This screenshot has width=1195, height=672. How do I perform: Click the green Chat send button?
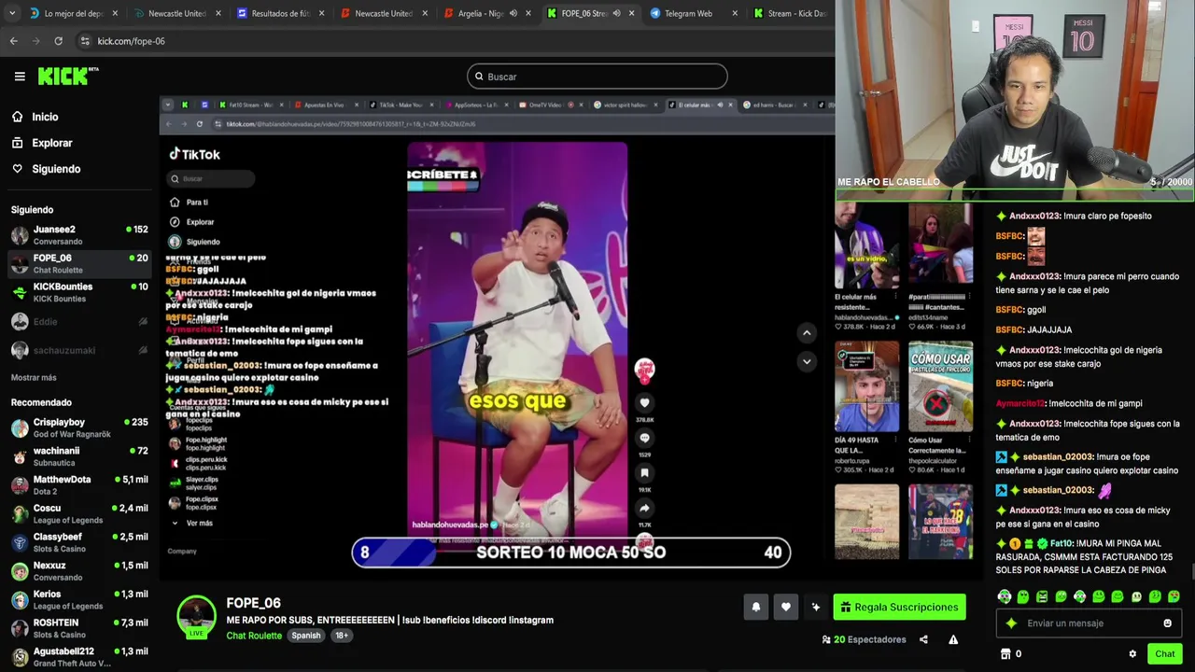pyautogui.click(x=1164, y=654)
